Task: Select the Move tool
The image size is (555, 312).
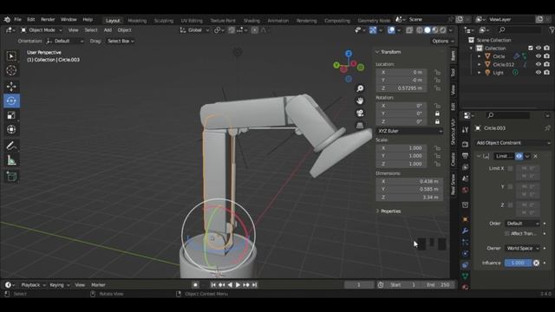Action: point(11,87)
